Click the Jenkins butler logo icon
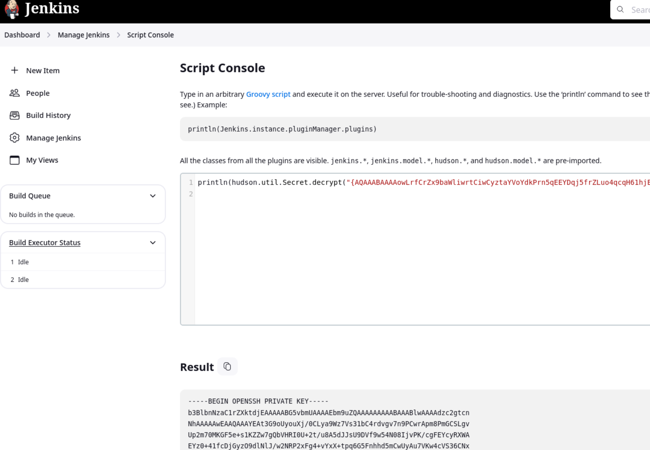 point(12,9)
